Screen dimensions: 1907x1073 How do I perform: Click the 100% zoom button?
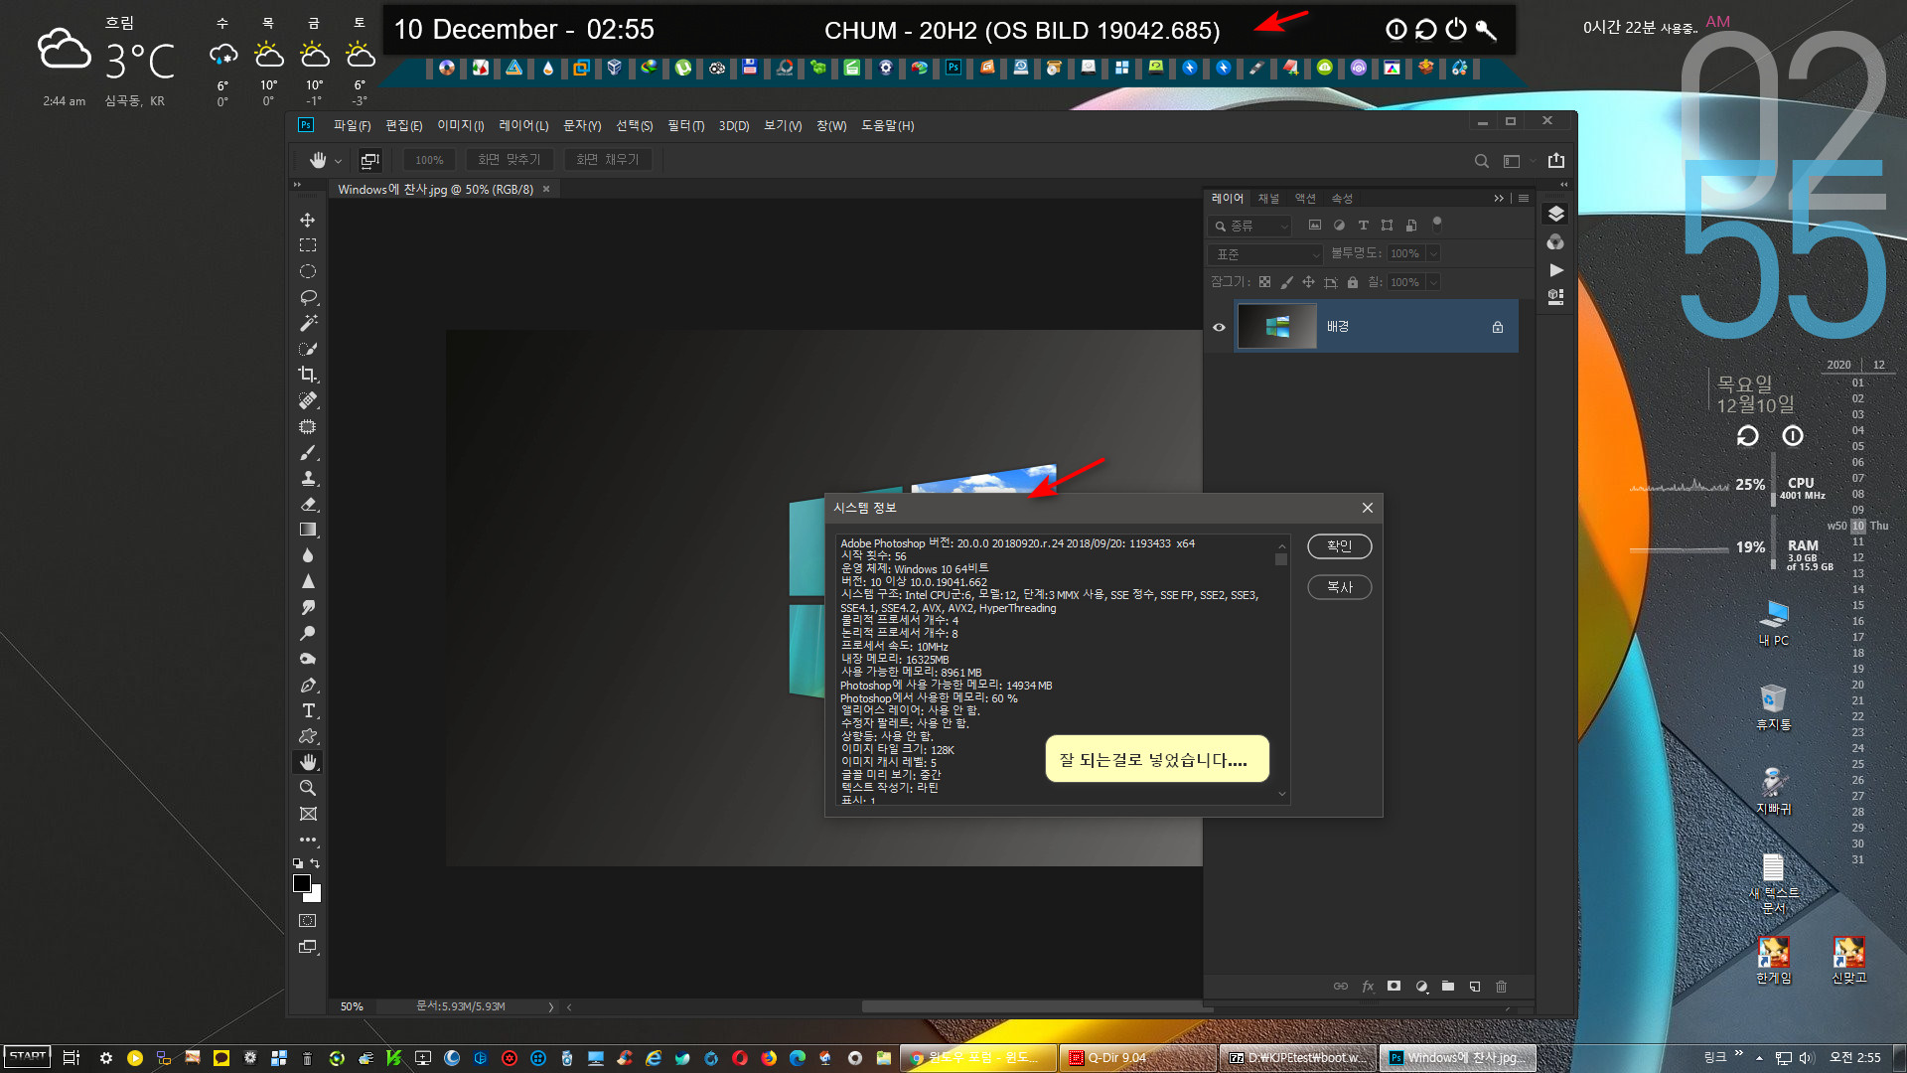click(429, 160)
